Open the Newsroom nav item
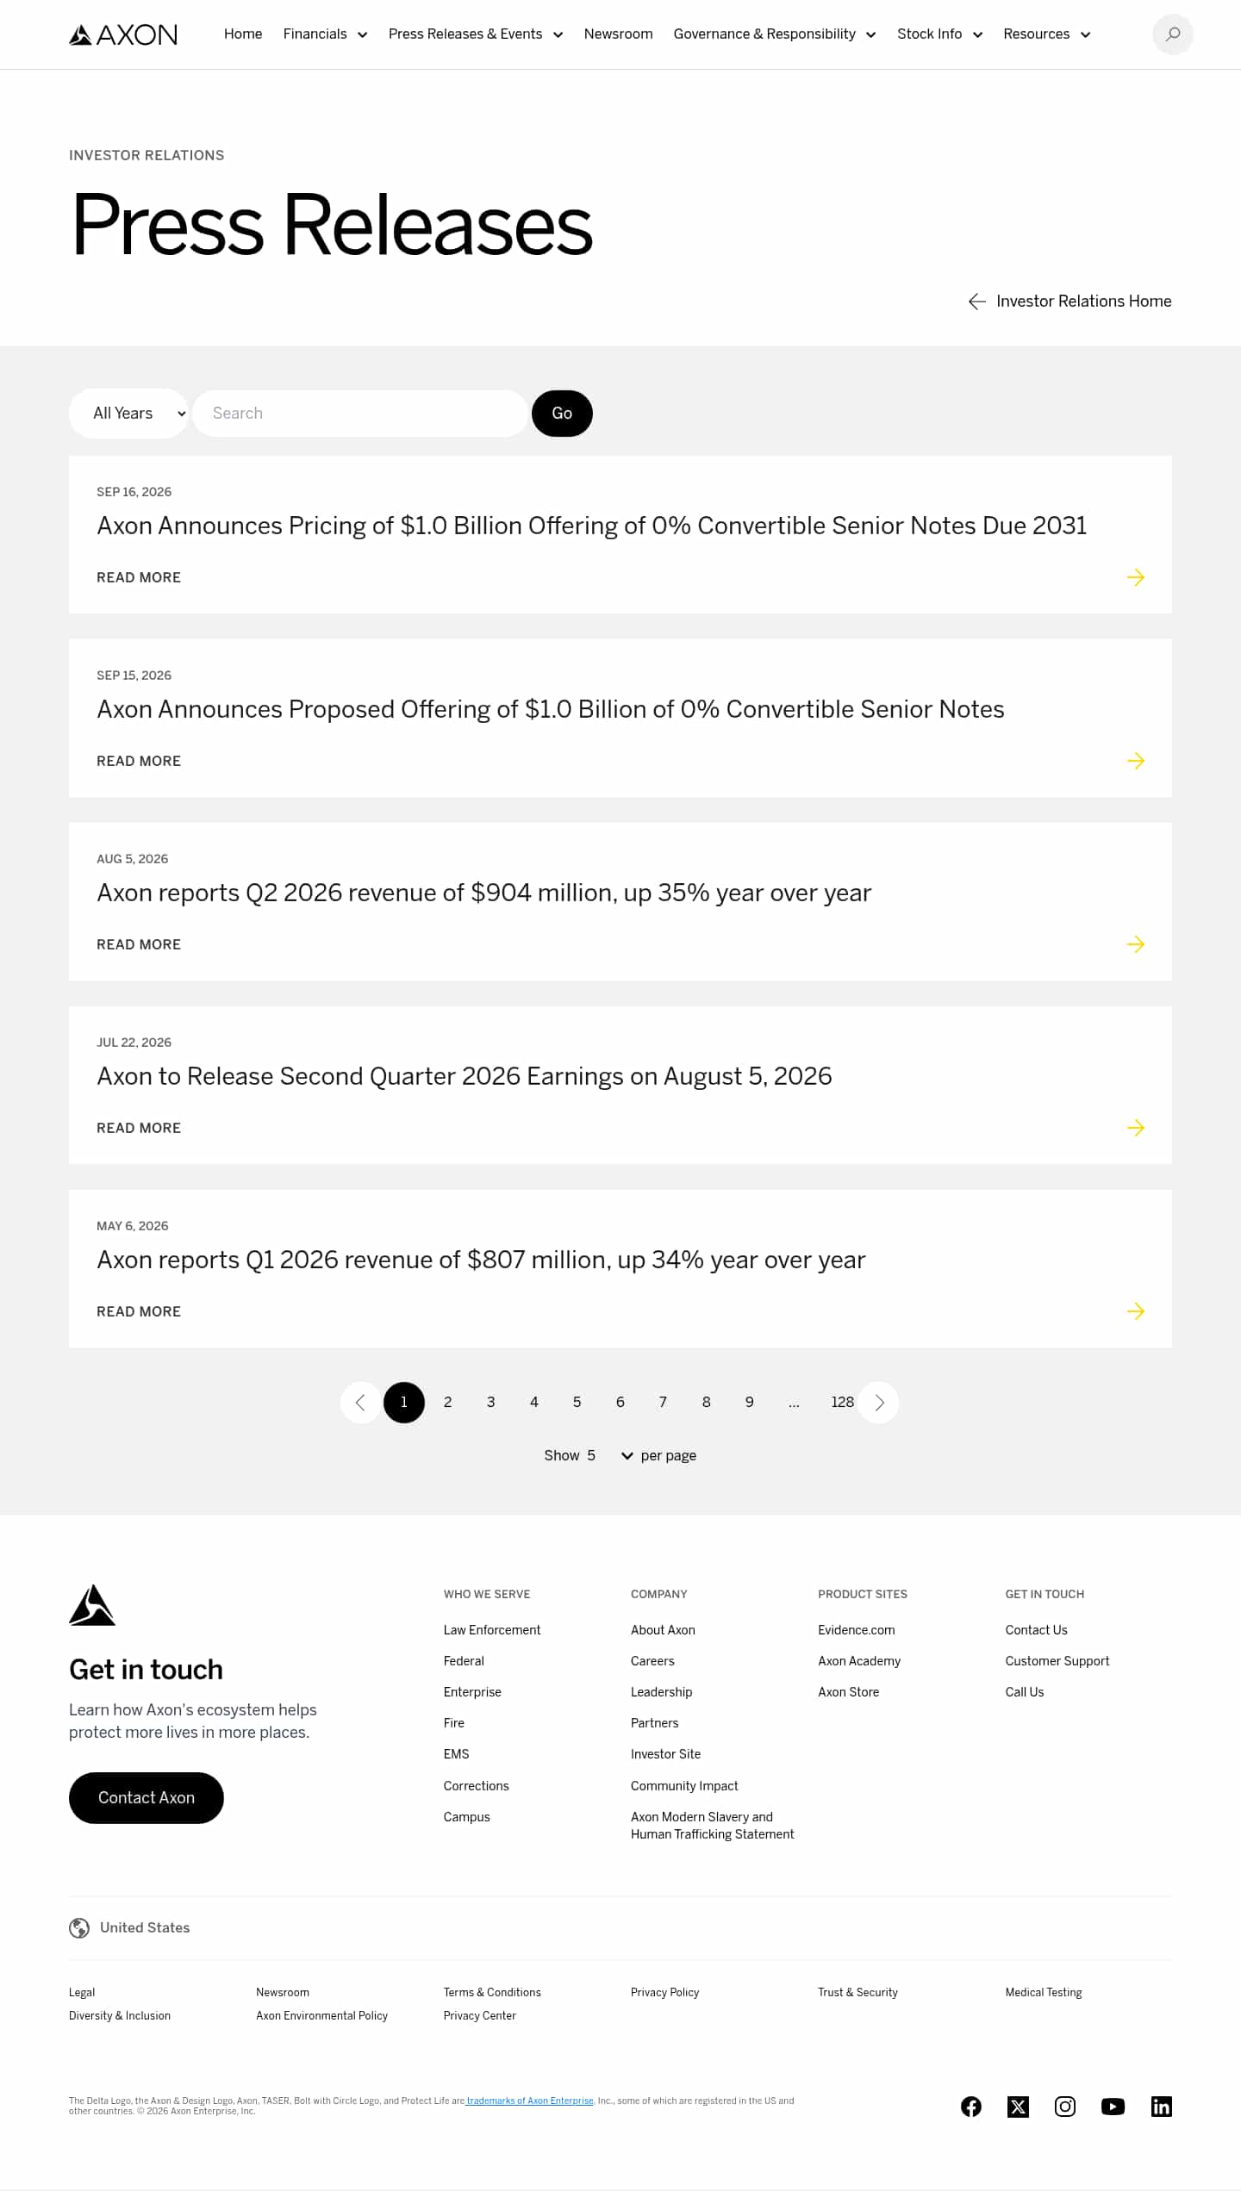1241x2191 pixels. point(618,34)
